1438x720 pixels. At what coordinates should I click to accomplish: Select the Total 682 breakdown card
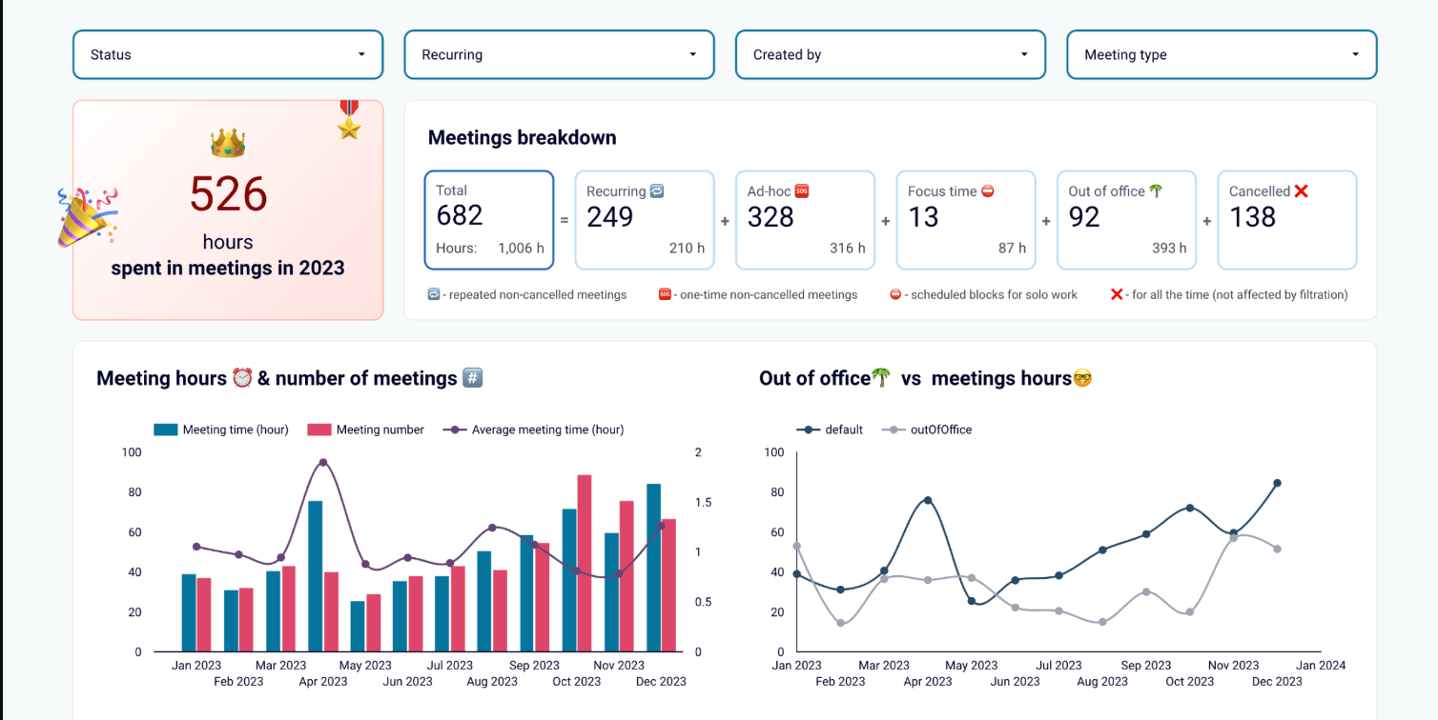click(x=489, y=219)
